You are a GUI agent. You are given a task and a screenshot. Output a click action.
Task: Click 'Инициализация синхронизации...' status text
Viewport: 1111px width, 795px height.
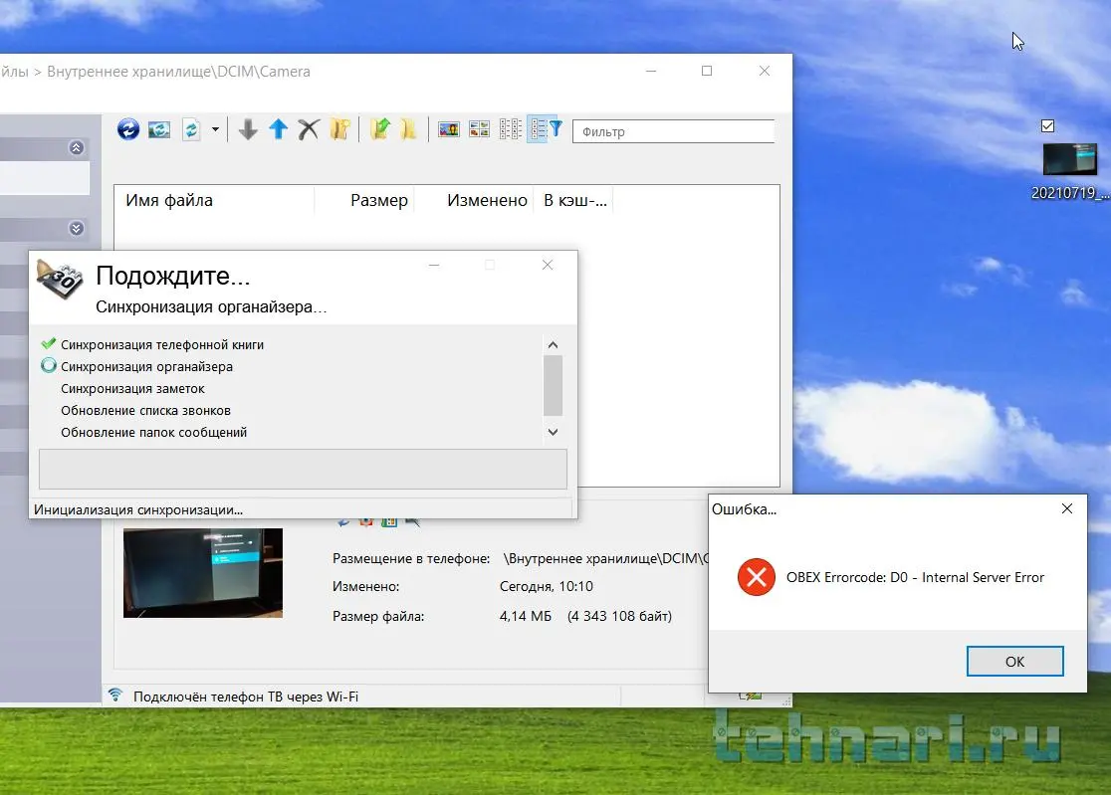[x=138, y=509]
